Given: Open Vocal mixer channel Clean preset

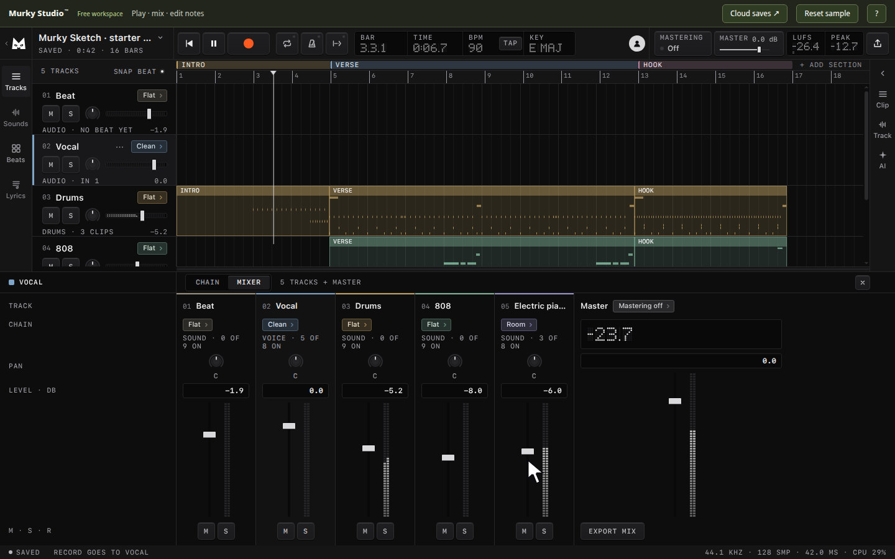Looking at the screenshot, I should pos(280,325).
